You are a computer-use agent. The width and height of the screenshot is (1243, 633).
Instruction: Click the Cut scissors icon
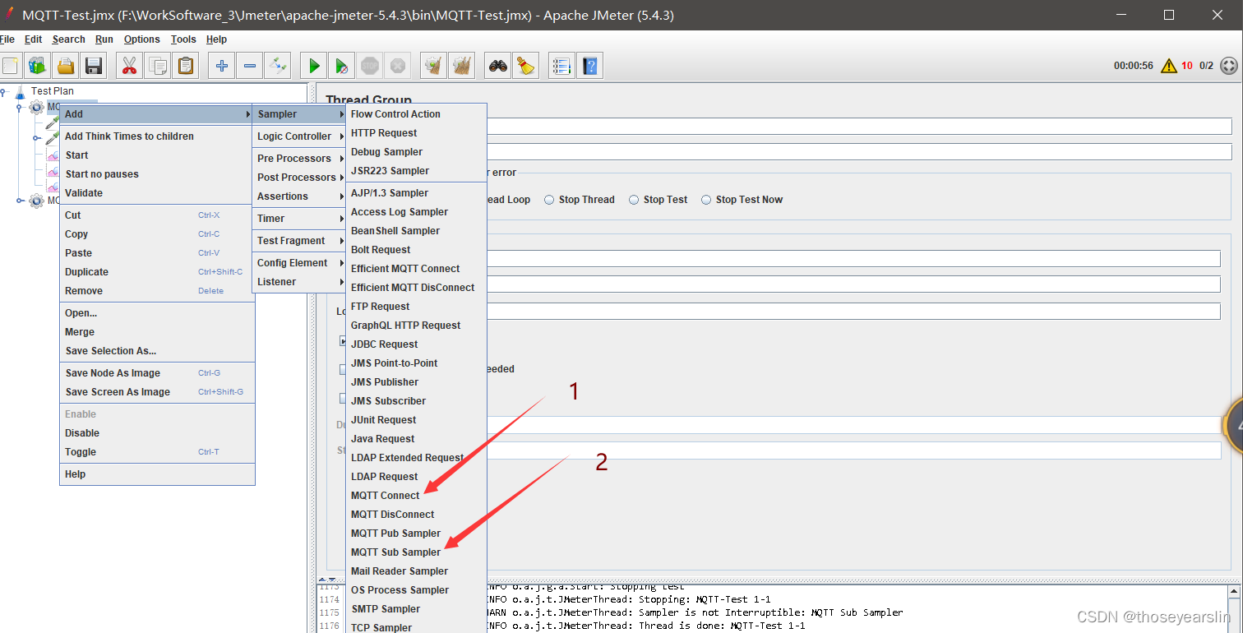[129, 66]
